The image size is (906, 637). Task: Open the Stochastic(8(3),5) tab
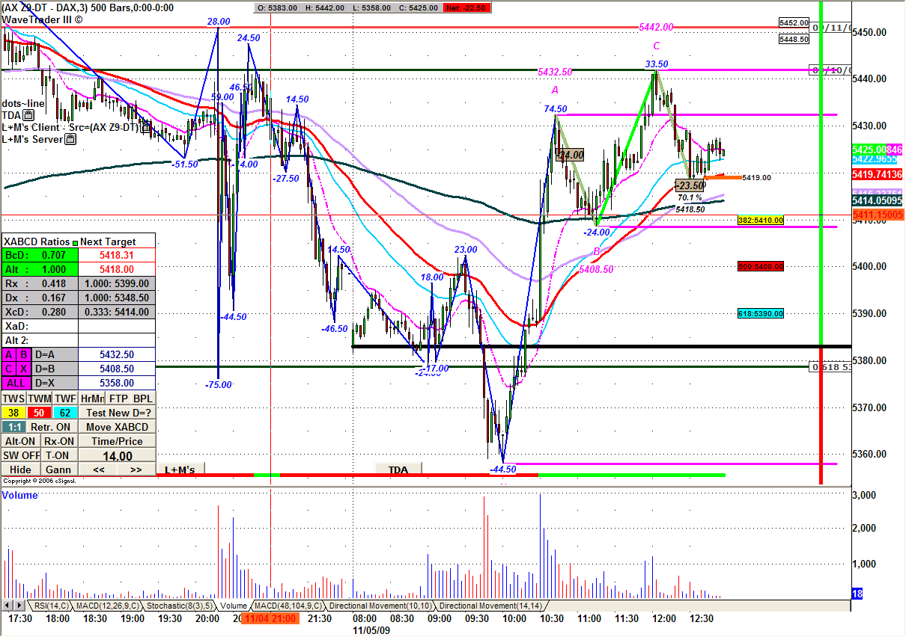(x=178, y=606)
